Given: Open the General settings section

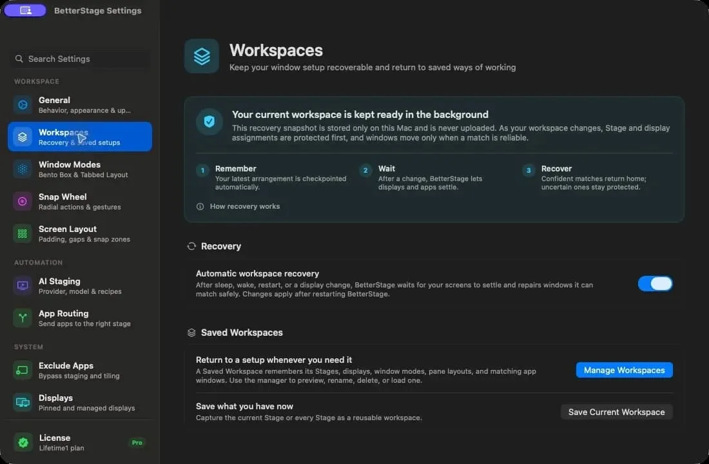Looking at the screenshot, I should point(79,105).
